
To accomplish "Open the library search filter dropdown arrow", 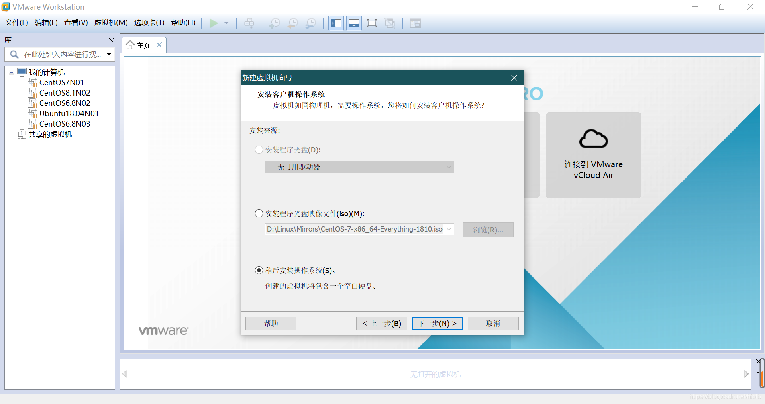I will click(109, 54).
